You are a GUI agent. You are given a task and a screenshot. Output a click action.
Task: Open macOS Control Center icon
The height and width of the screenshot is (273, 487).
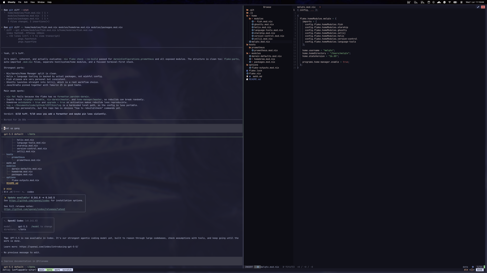pyautogui.click(x=462, y=2)
